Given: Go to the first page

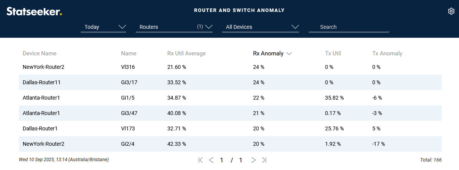Looking at the screenshot, I should pyautogui.click(x=201, y=160).
